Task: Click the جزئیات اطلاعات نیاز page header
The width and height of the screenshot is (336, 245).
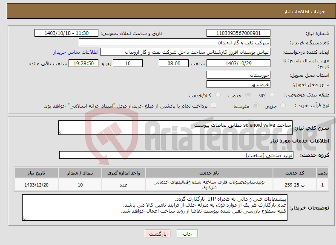Action: pyautogui.click(x=304, y=12)
